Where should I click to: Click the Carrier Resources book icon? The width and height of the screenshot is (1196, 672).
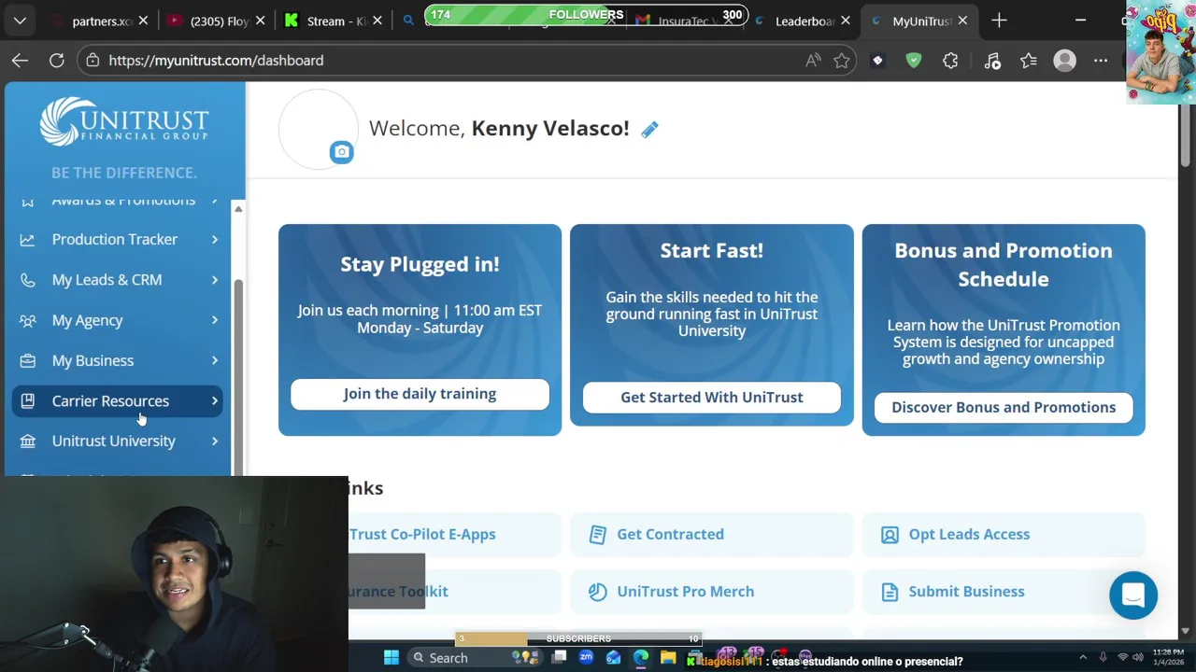click(x=28, y=400)
